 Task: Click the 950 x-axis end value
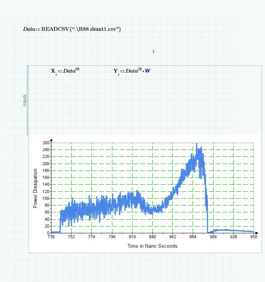254,237
